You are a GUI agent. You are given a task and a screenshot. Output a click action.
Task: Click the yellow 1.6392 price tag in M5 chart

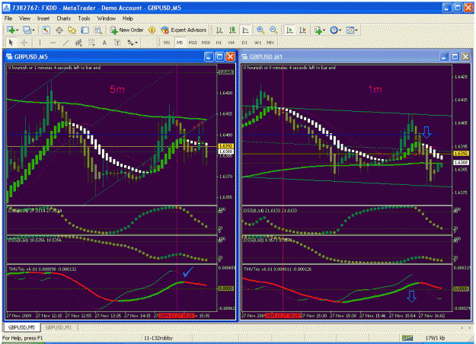(x=226, y=146)
